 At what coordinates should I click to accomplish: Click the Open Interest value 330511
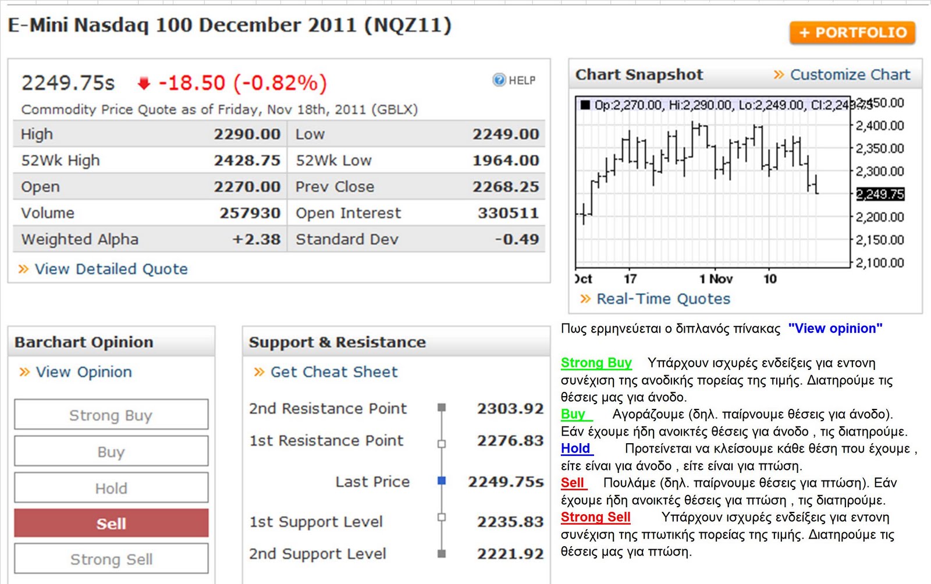(509, 213)
